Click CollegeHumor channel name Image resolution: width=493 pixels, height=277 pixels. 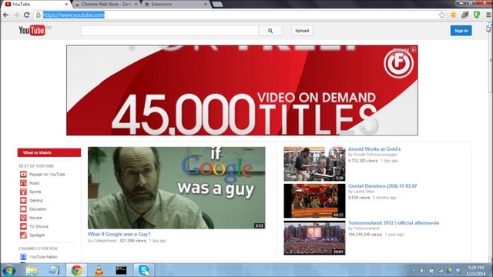pyautogui.click(x=105, y=241)
